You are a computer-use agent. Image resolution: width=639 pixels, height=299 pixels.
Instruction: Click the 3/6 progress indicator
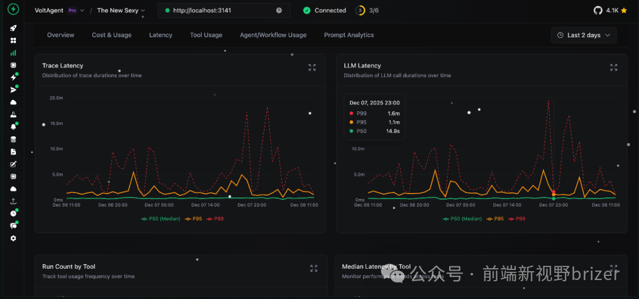tap(367, 11)
